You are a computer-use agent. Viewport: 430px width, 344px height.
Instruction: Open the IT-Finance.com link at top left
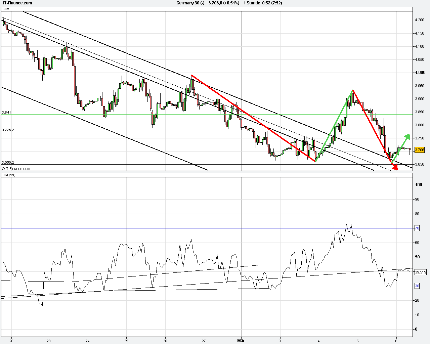click(17, 2)
